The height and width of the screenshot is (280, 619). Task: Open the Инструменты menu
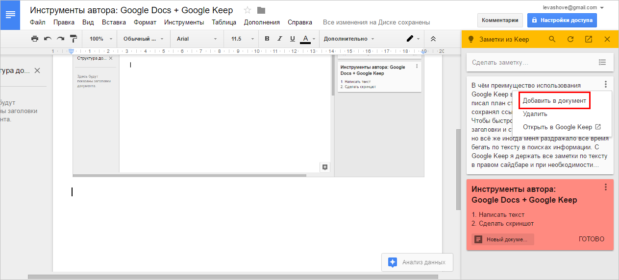click(x=184, y=22)
